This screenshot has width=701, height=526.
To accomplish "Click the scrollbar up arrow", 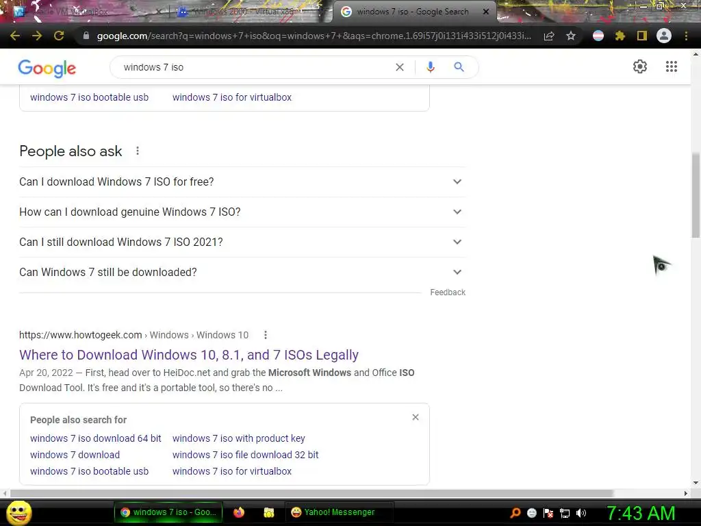I will (696, 53).
